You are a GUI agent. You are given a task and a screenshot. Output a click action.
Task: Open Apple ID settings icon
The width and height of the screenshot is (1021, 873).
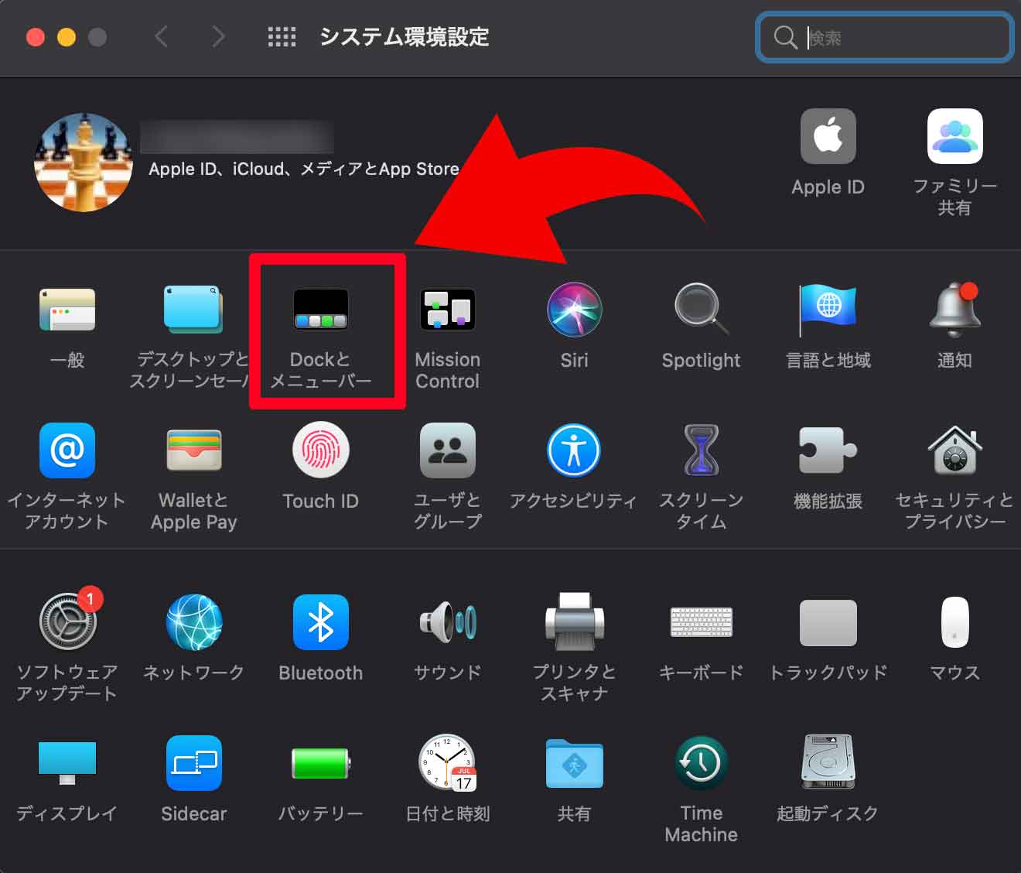coord(828,136)
